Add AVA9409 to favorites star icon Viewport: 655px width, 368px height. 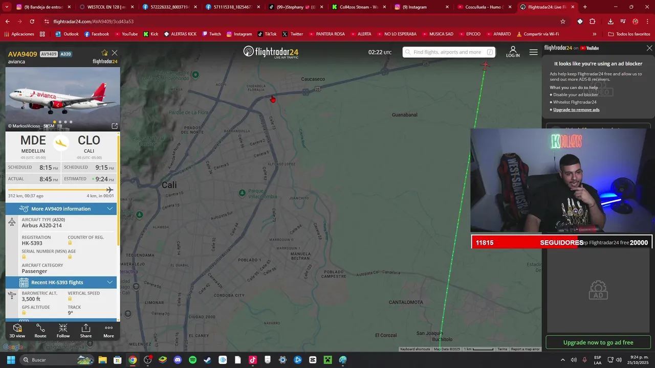click(104, 53)
